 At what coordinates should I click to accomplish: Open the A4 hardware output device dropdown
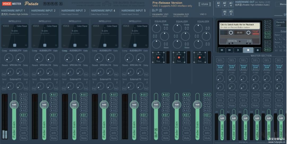(x=225, y=12)
